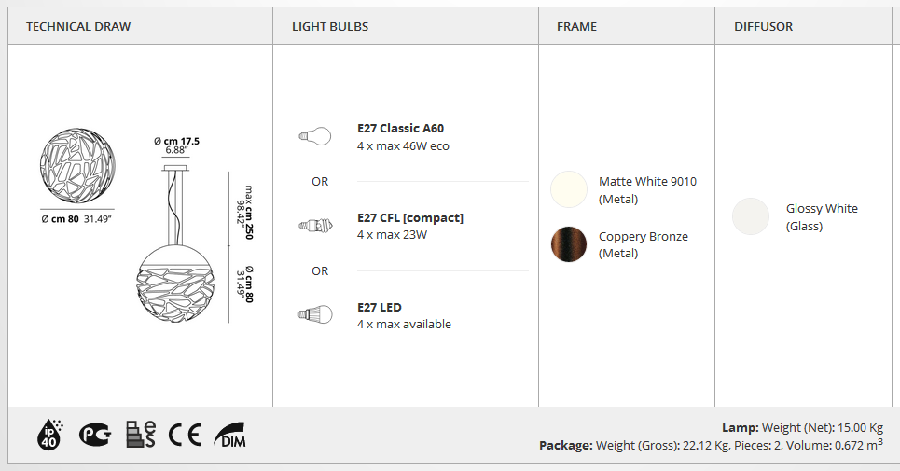Click the IP40 protection rating icon
The width and height of the screenshot is (900, 471).
[50, 435]
